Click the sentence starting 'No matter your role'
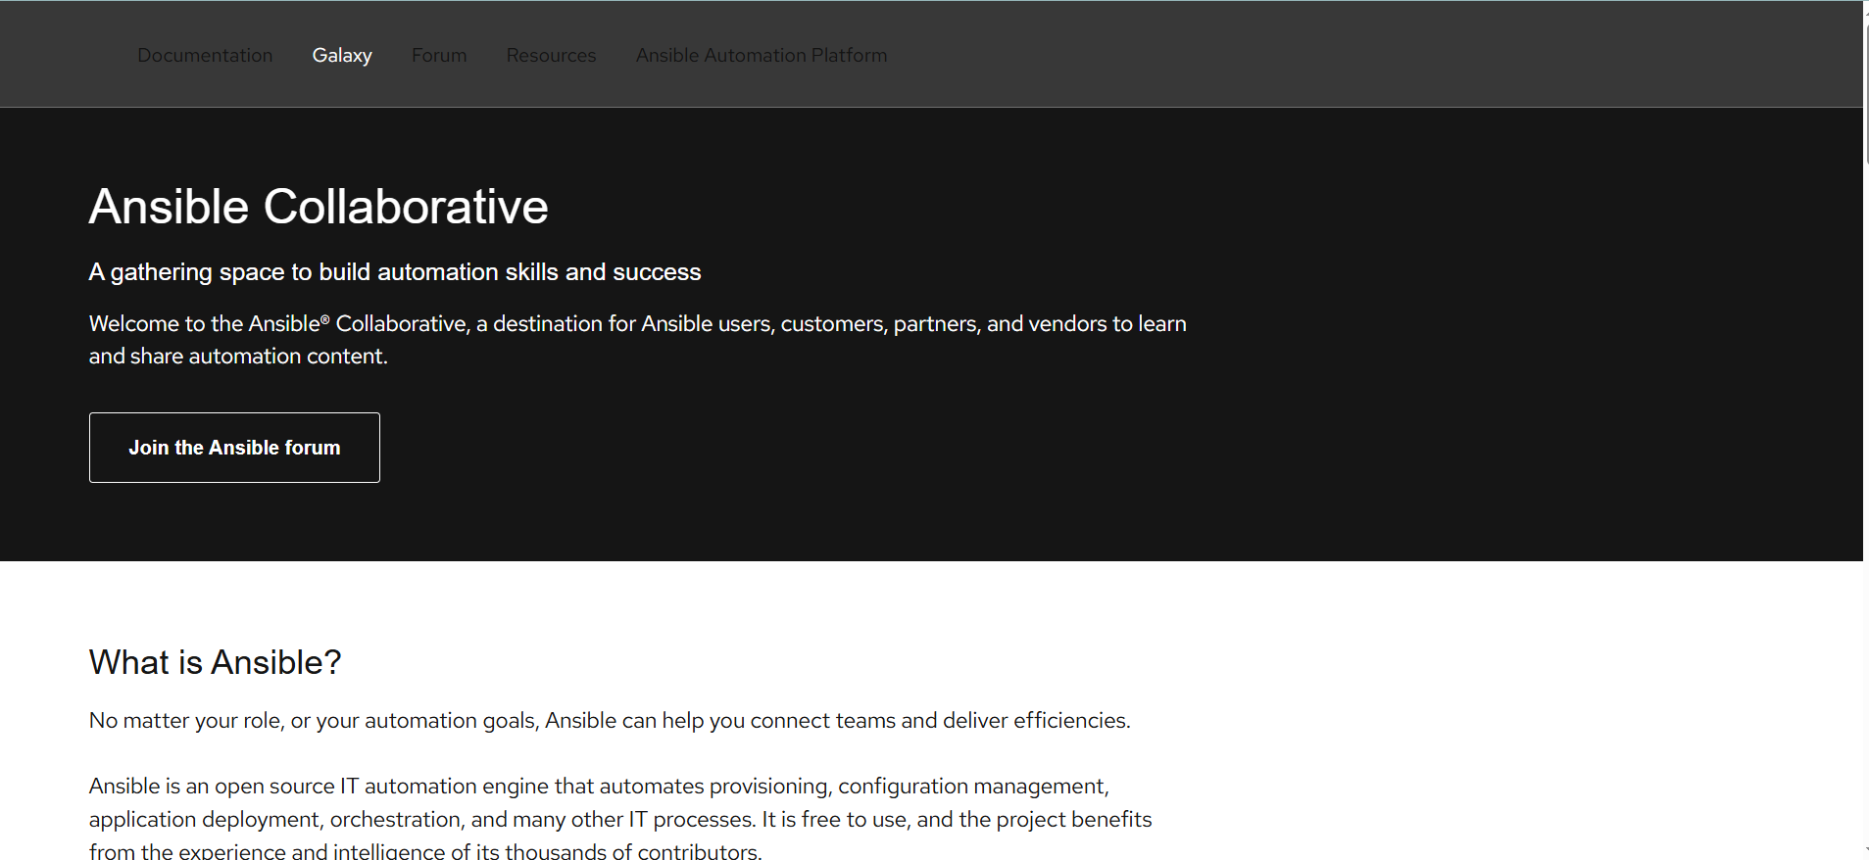Viewport: 1869px width, 860px height. point(610,721)
